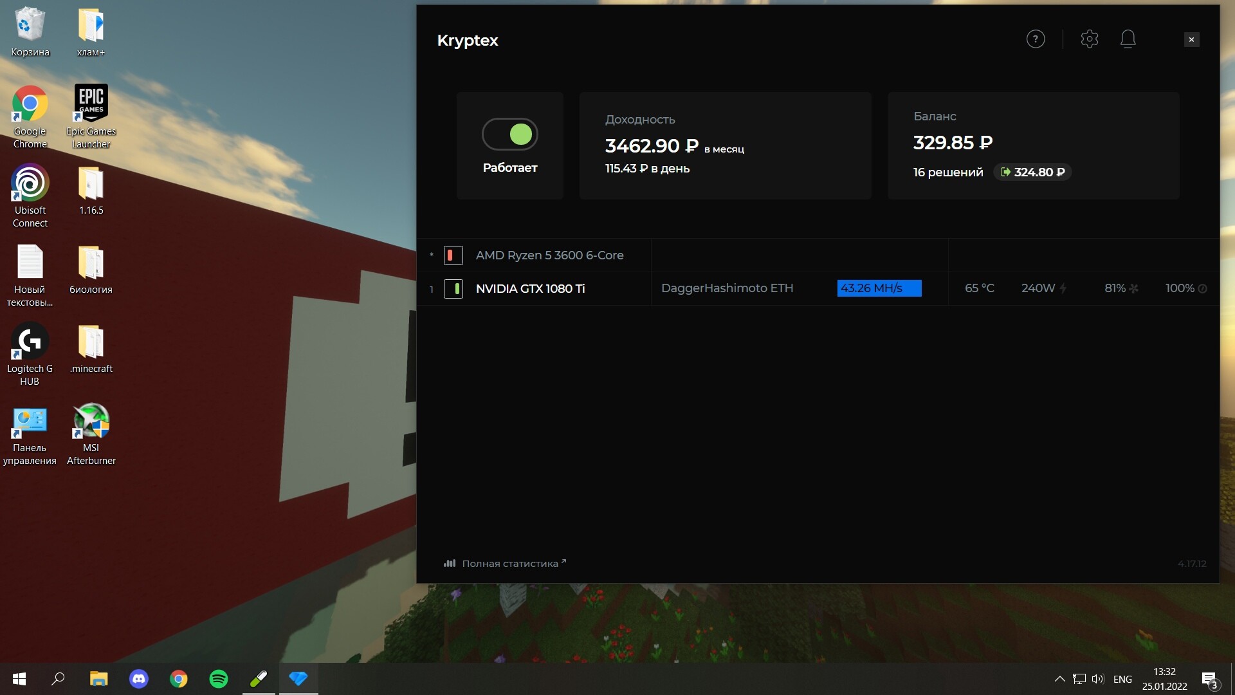Click the 100% load info icon
This screenshot has width=1235, height=695.
click(1203, 288)
